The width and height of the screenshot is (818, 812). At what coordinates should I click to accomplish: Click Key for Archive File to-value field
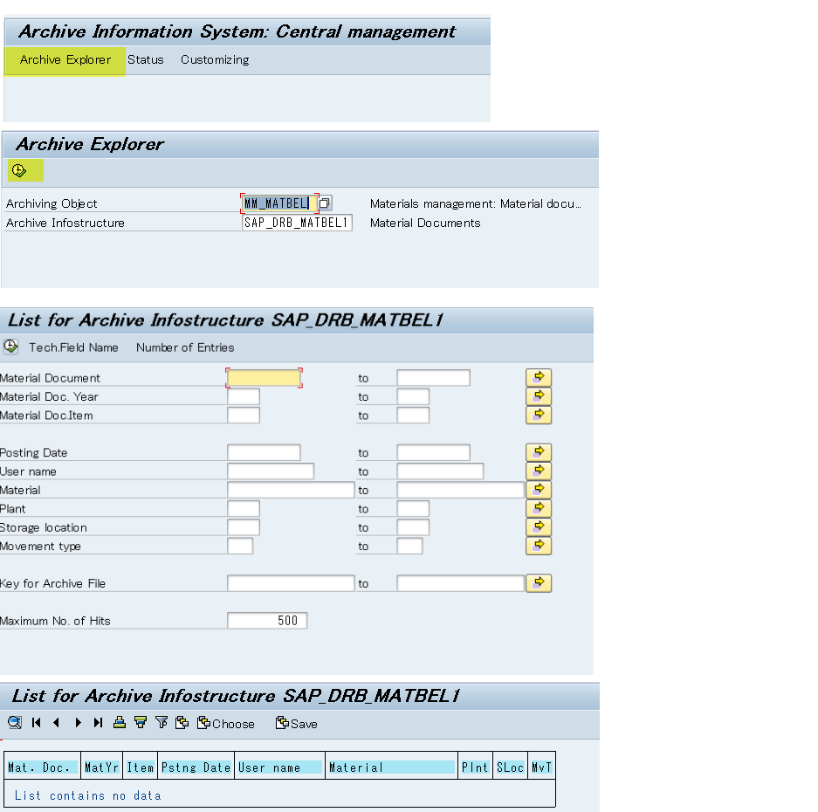(461, 583)
